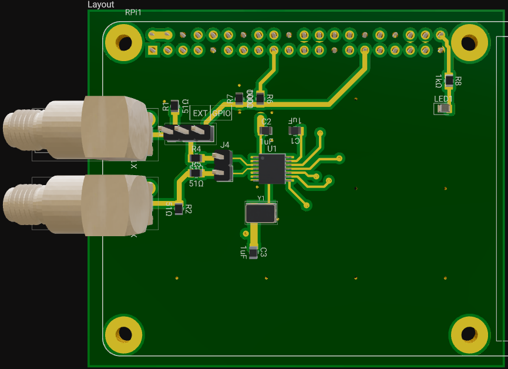Select the R4 resistor left of J4
The height and width of the screenshot is (369, 508).
(x=196, y=158)
